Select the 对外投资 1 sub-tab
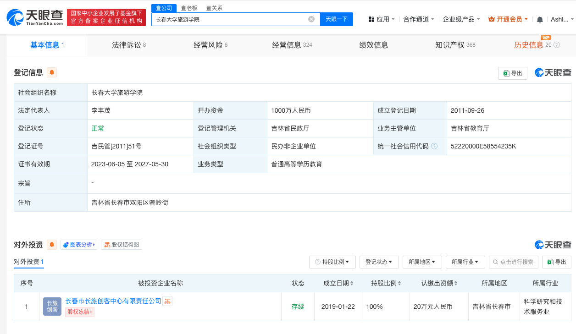Screen dimensions: 576x334 click(x=29, y=262)
